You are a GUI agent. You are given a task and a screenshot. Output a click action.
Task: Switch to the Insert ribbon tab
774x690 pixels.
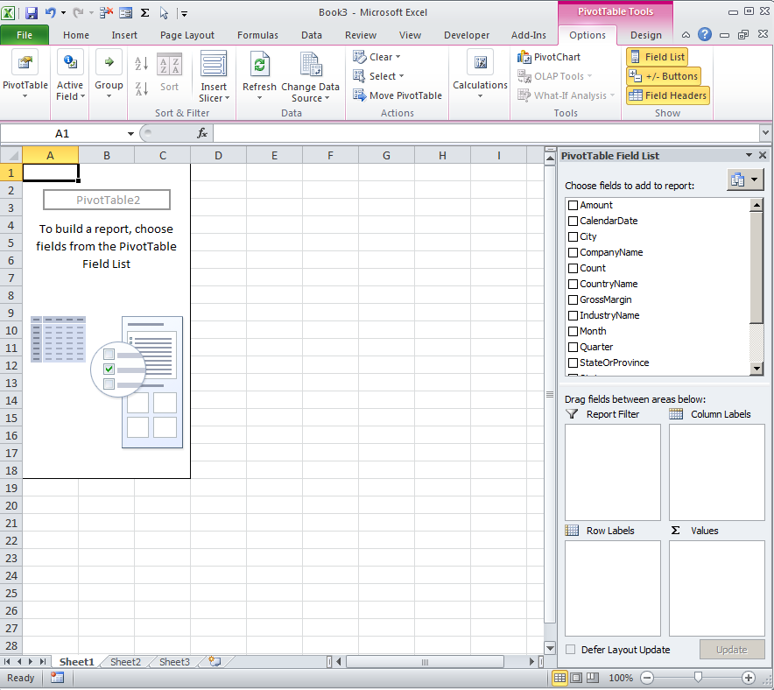point(124,35)
